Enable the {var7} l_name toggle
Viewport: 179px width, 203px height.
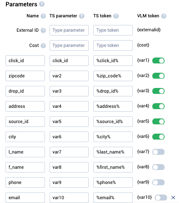coord(158,152)
